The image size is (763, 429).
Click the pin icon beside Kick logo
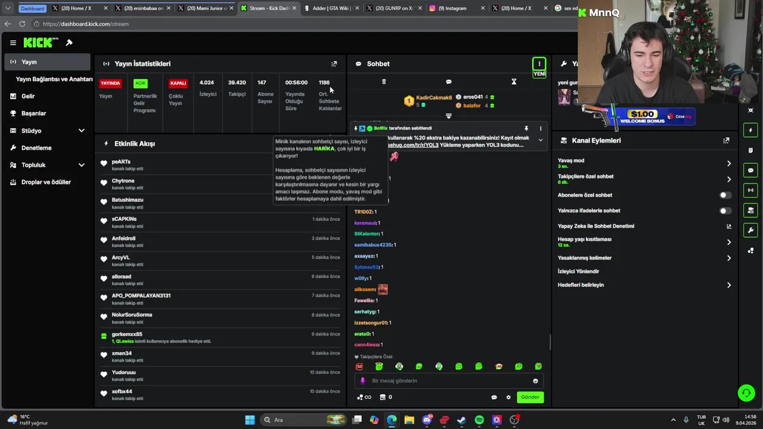(x=69, y=42)
